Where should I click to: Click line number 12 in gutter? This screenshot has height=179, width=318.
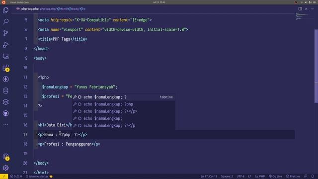25,87
